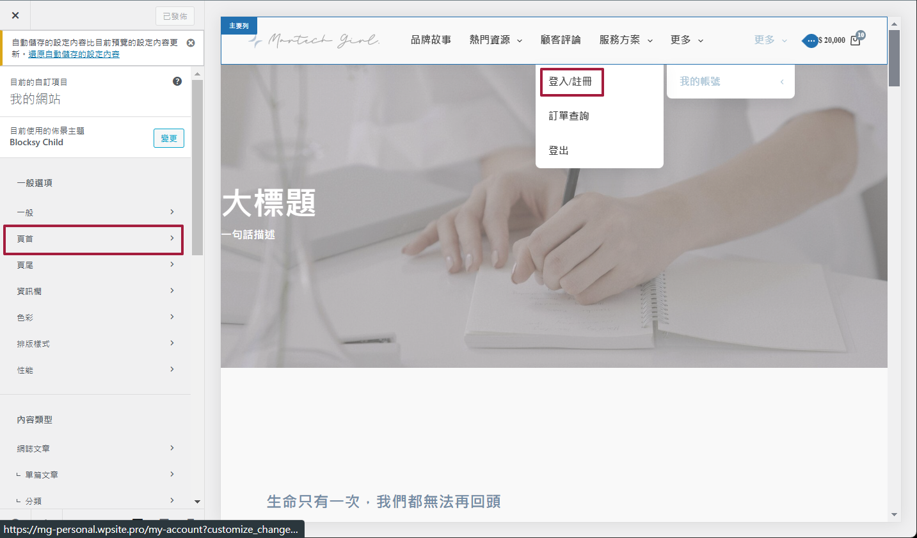Restore autosave via 還原自動儲存的設定內容 link
The image size is (917, 538).
(74, 54)
